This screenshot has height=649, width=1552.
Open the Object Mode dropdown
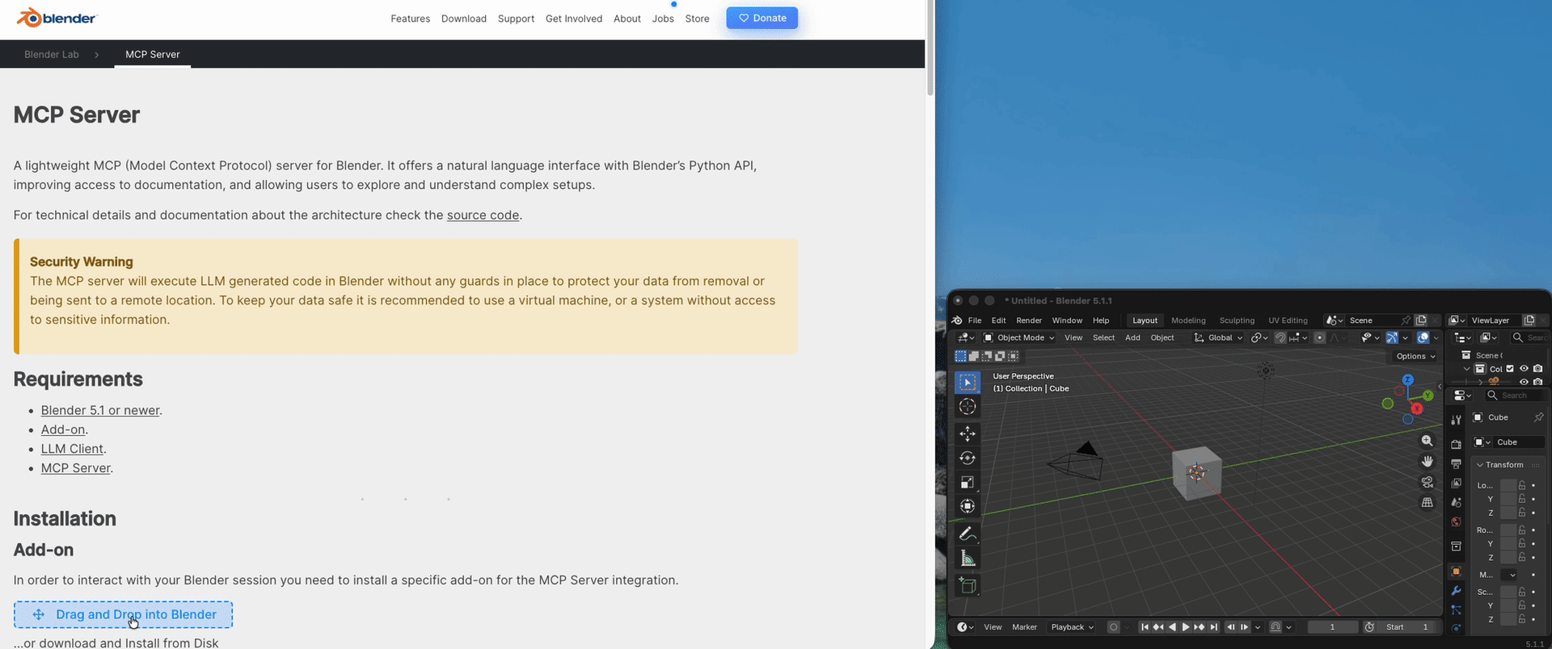coord(1018,337)
